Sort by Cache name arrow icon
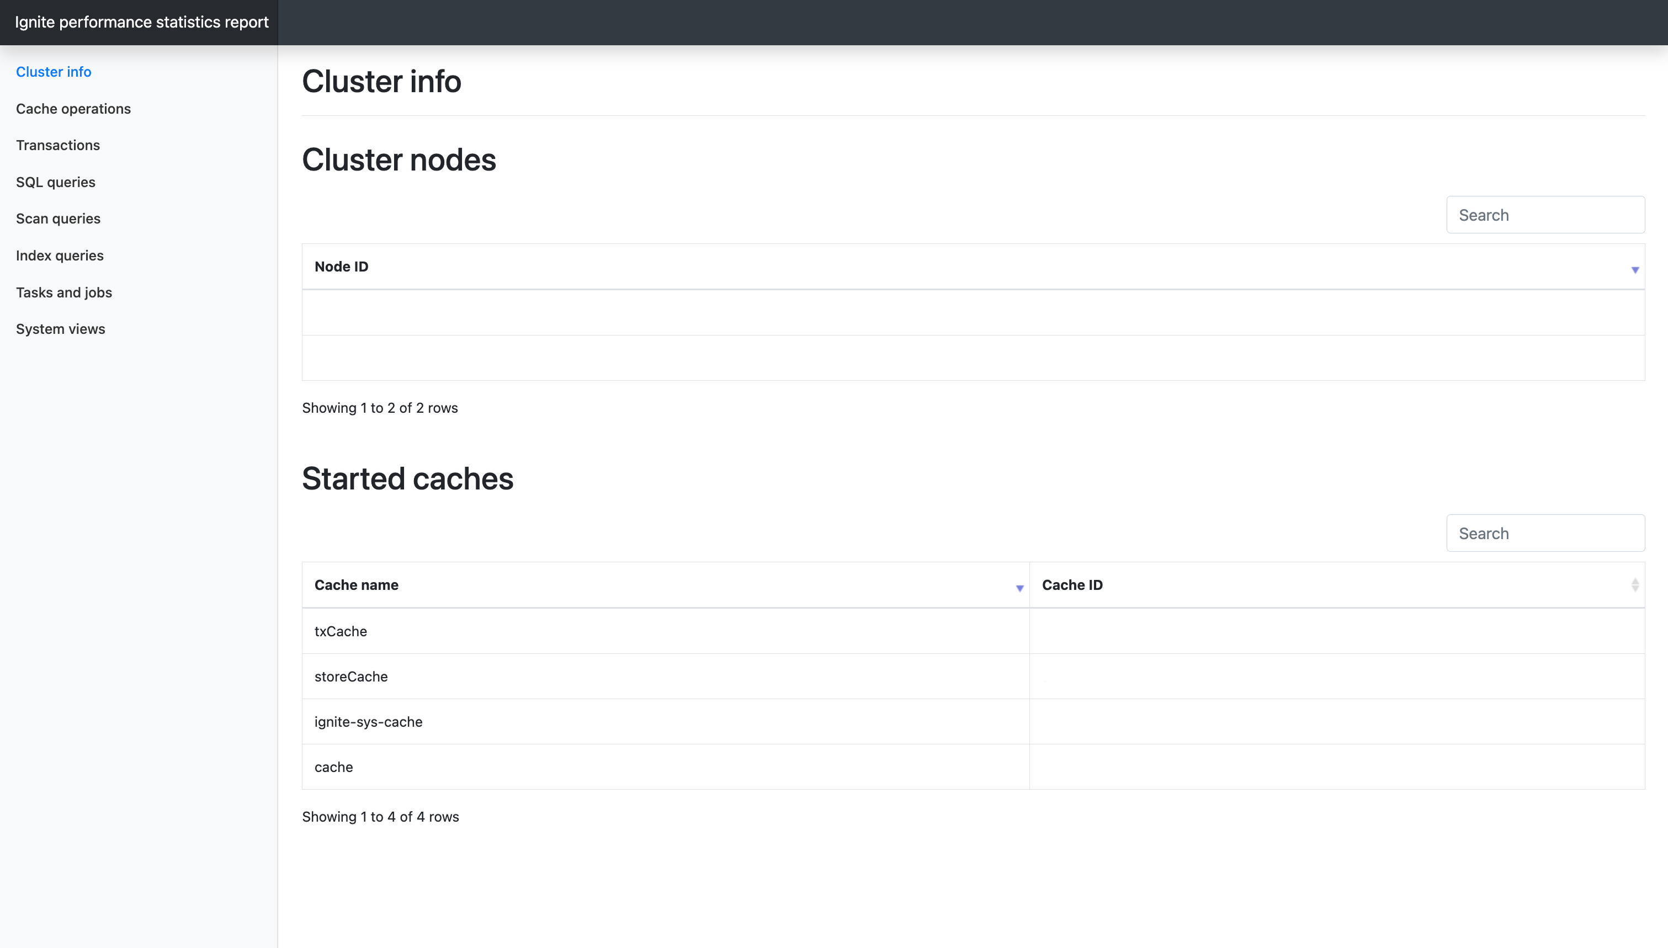The image size is (1668, 948). (1019, 588)
